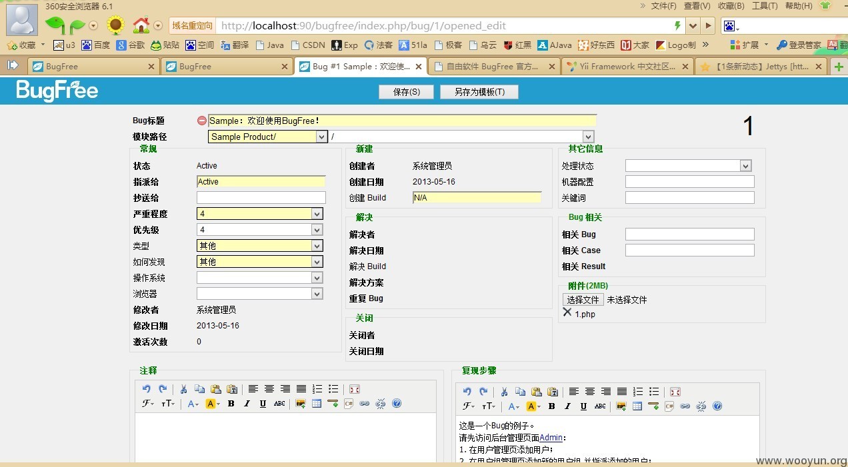Open the 操作系统 dropdown

pyautogui.click(x=317, y=278)
